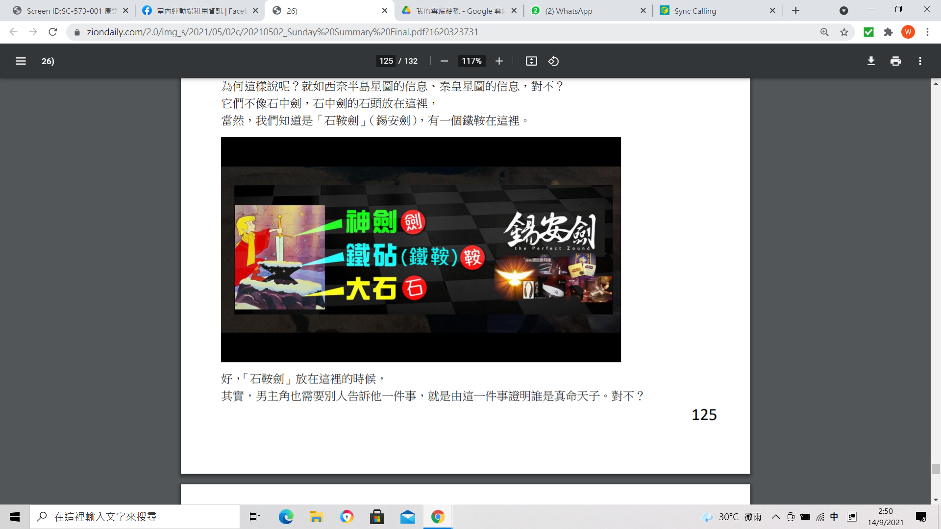Open the tab search dropdown
The height and width of the screenshot is (529, 941).
point(843,11)
